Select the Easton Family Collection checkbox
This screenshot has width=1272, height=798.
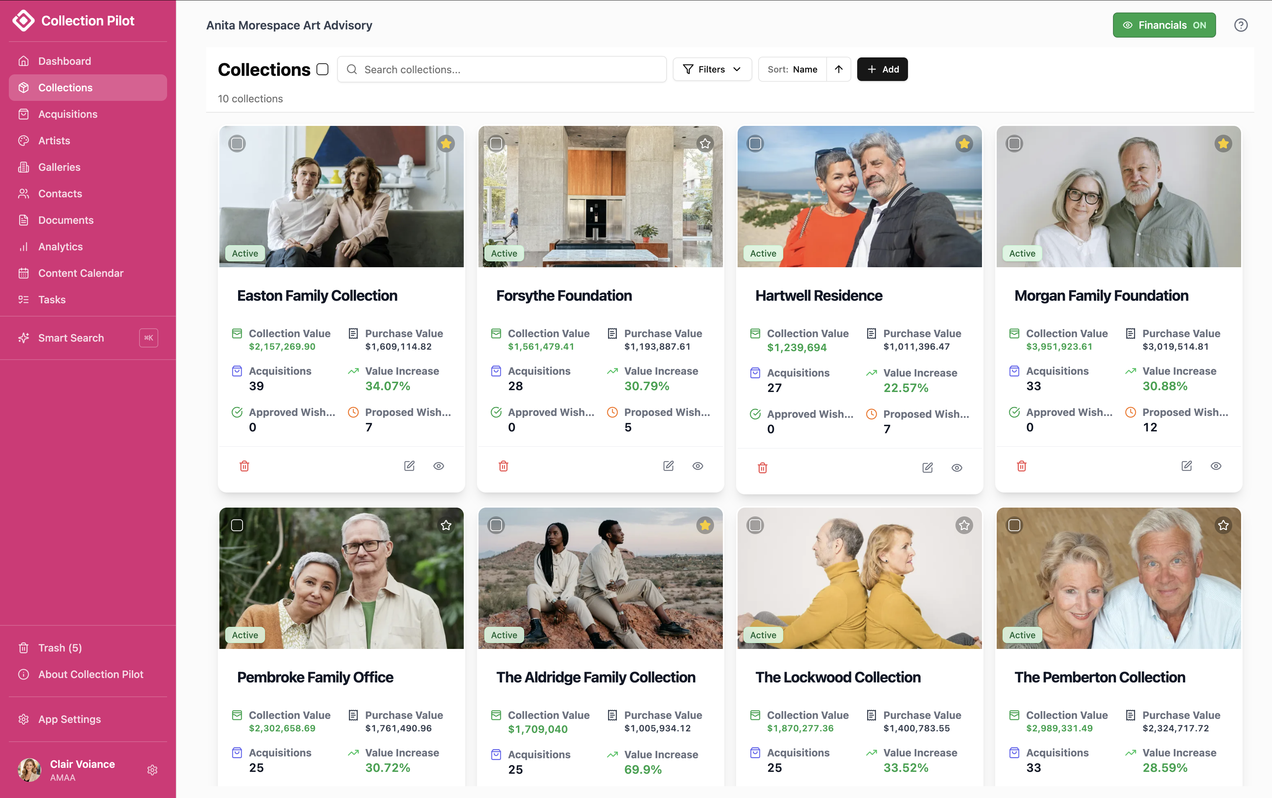237,144
